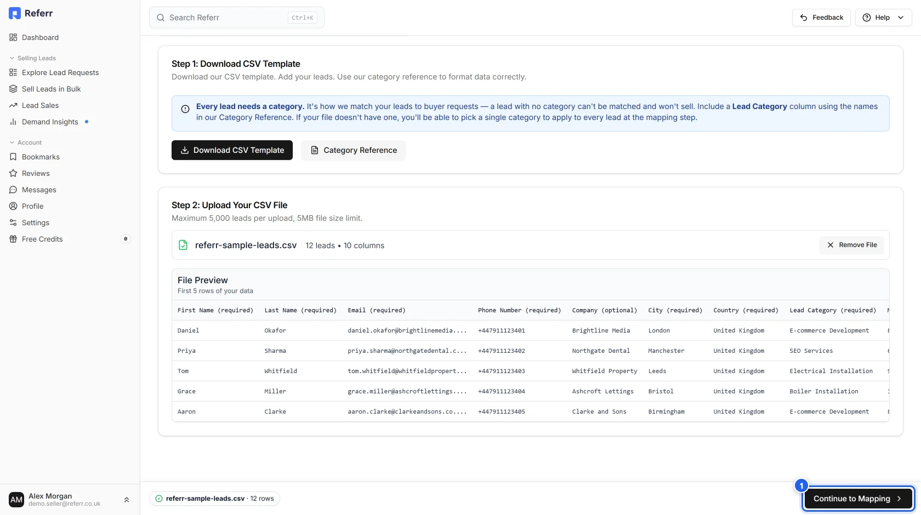Image resolution: width=921 pixels, height=515 pixels.
Task: Click the search magnifier icon
Action: 161,18
